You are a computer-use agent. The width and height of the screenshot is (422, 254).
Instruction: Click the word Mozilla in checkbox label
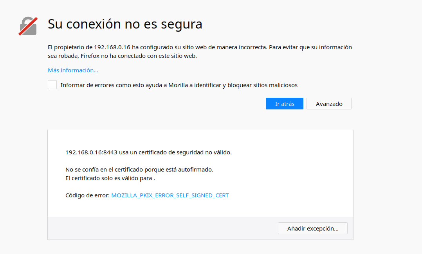coord(178,85)
